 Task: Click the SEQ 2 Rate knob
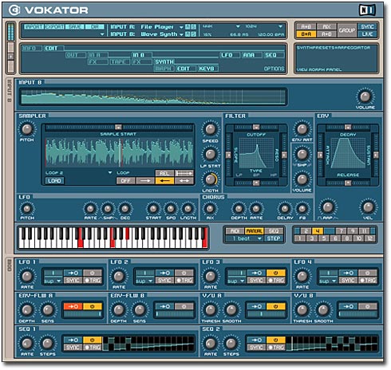coord(211,344)
